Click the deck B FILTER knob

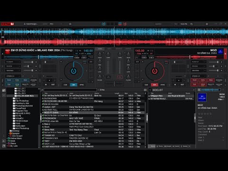(128, 77)
